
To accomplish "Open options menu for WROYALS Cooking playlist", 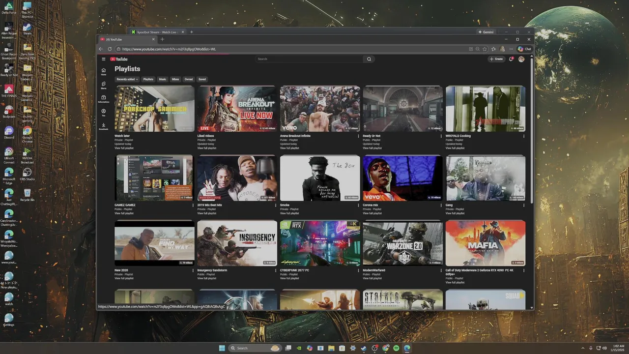I will pos(524,136).
